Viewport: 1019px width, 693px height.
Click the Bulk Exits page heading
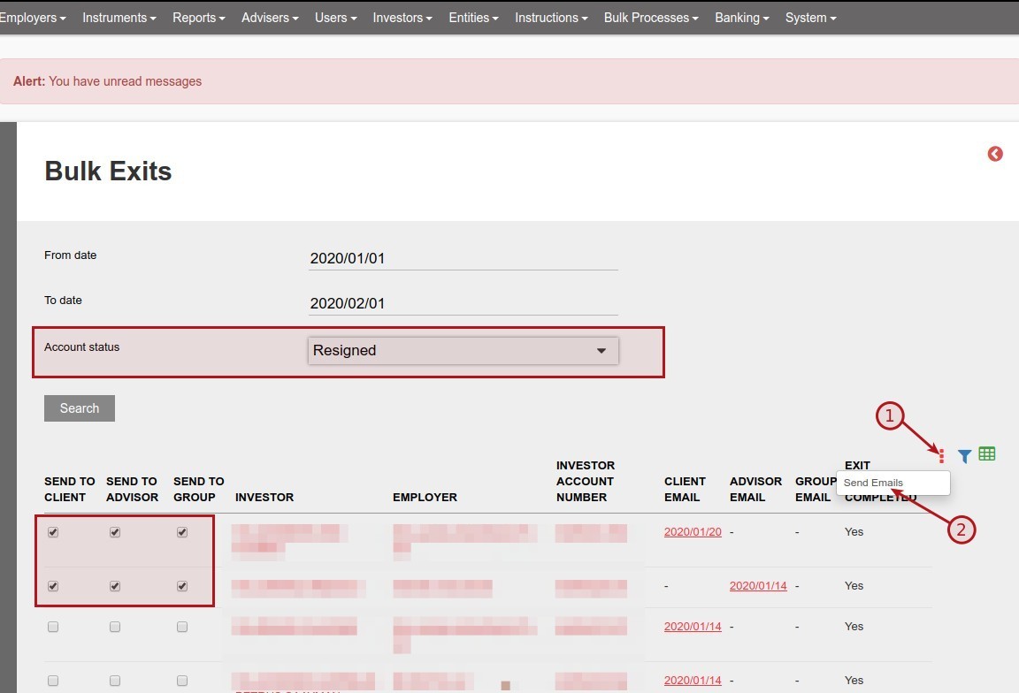[108, 171]
